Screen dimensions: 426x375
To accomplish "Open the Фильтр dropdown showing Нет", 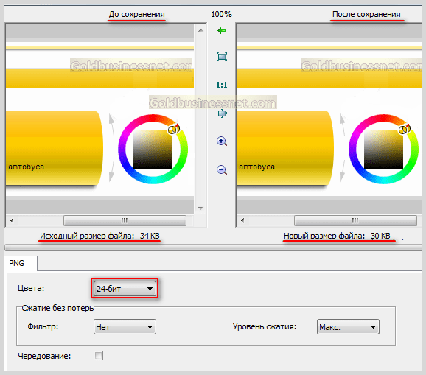I will (x=125, y=327).
